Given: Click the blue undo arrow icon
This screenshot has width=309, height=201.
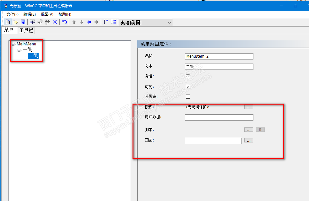Looking at the screenshot, I should (x=64, y=22).
